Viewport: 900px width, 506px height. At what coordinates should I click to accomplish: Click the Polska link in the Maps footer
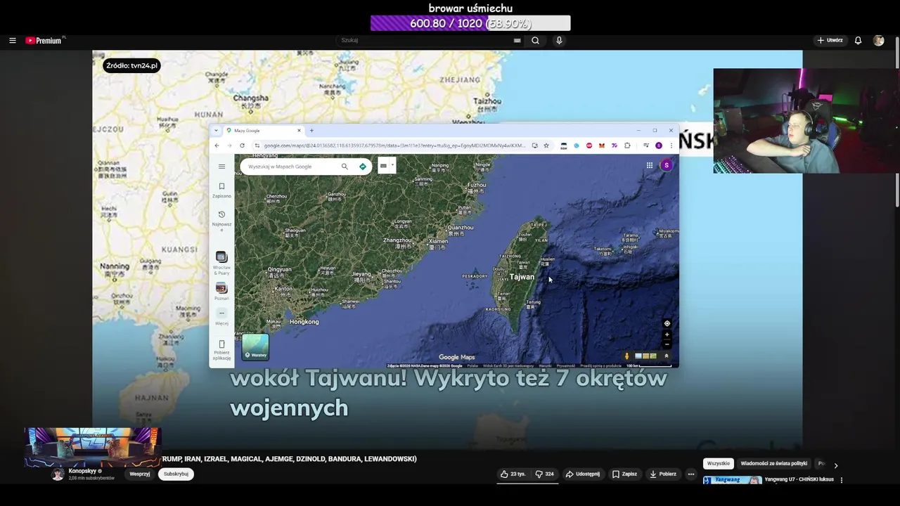tap(472, 365)
